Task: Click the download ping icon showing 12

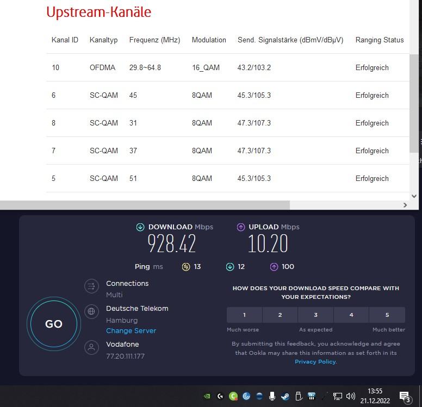Action: [230, 267]
